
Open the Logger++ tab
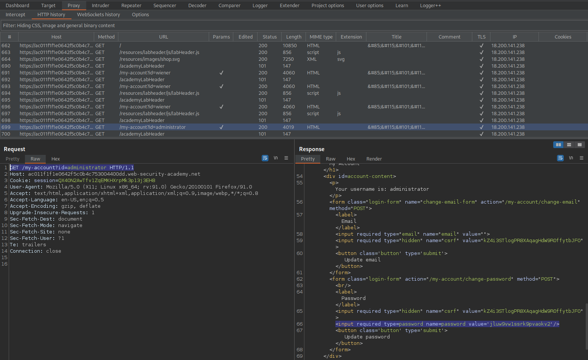pos(430,5)
